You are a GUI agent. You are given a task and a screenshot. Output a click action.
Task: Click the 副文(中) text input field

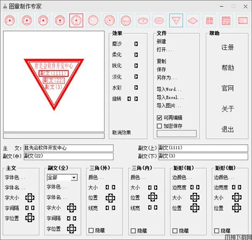click(x=68, y=156)
